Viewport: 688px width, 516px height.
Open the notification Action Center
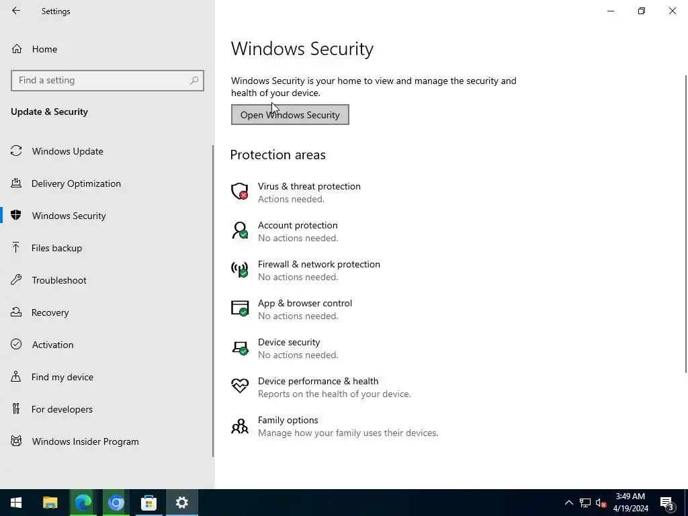pyautogui.click(x=667, y=503)
